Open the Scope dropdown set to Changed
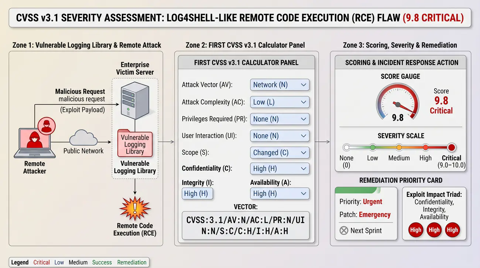 point(280,152)
